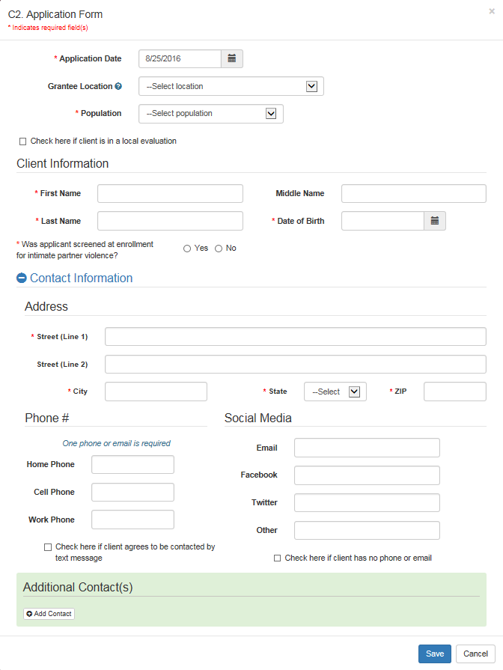Click into the Street Line 1 field
This screenshot has width=503, height=670.
tap(295, 337)
